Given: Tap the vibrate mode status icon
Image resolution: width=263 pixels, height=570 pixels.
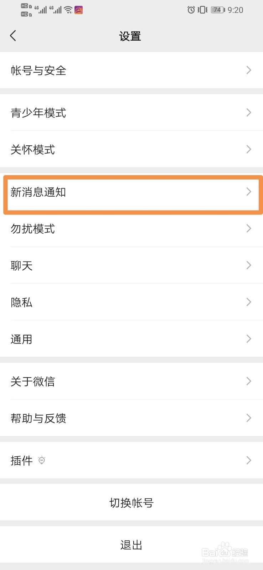Looking at the screenshot, I should point(202,10).
